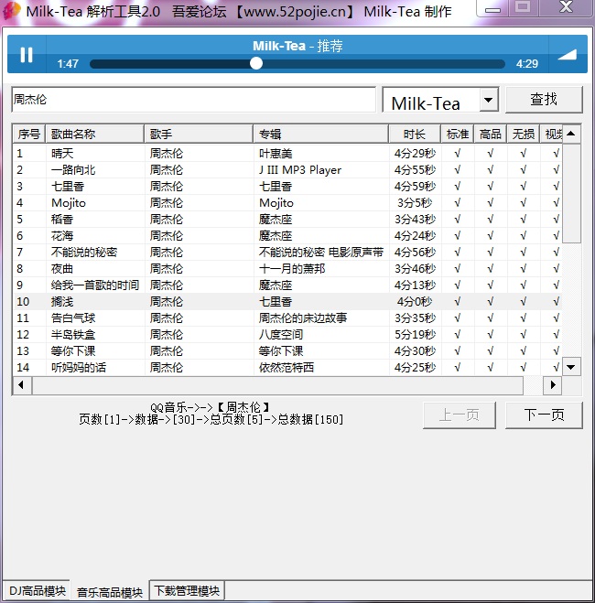Select the Mojito song name
595x603 pixels.
(69, 203)
